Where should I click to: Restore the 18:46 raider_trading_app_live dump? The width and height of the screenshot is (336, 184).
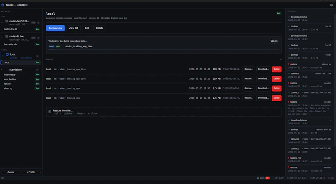[249, 69]
